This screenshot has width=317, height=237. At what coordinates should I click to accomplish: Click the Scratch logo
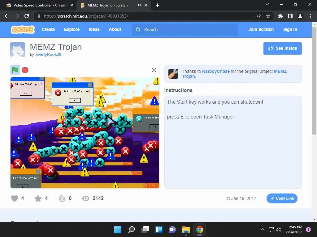tap(23, 29)
